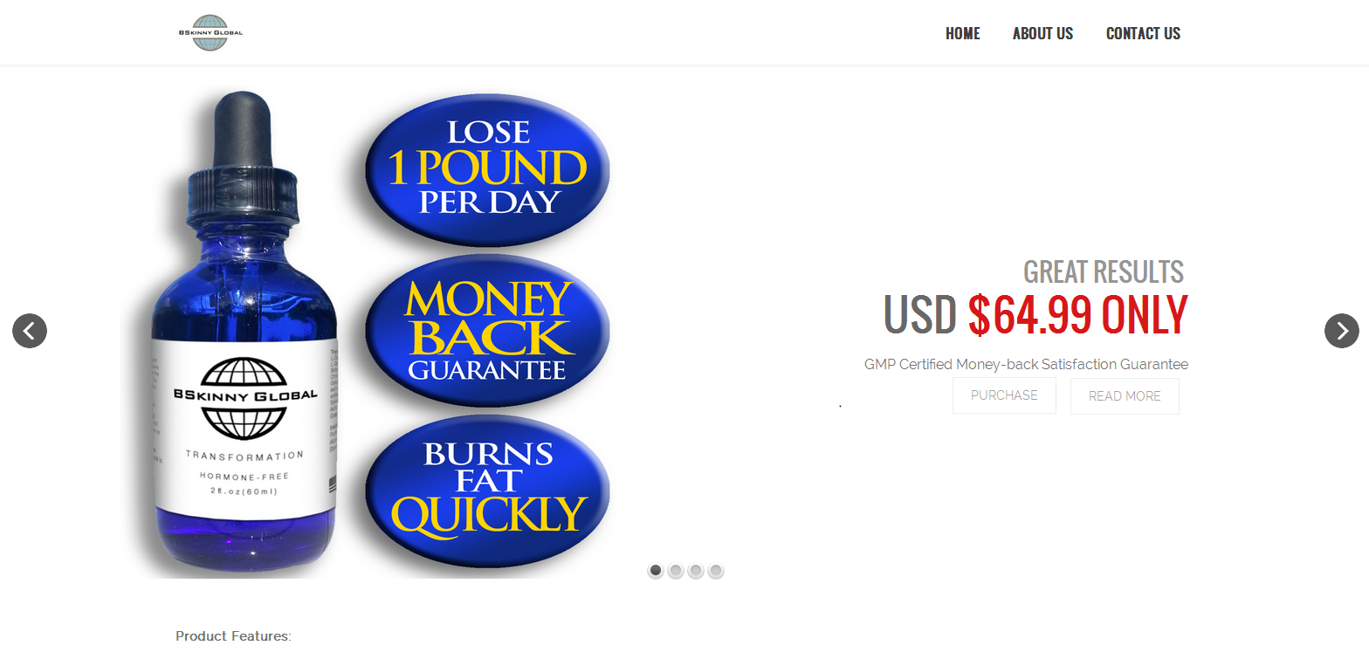
Task: Select the first carousel indicator dot
Action: coord(656,570)
